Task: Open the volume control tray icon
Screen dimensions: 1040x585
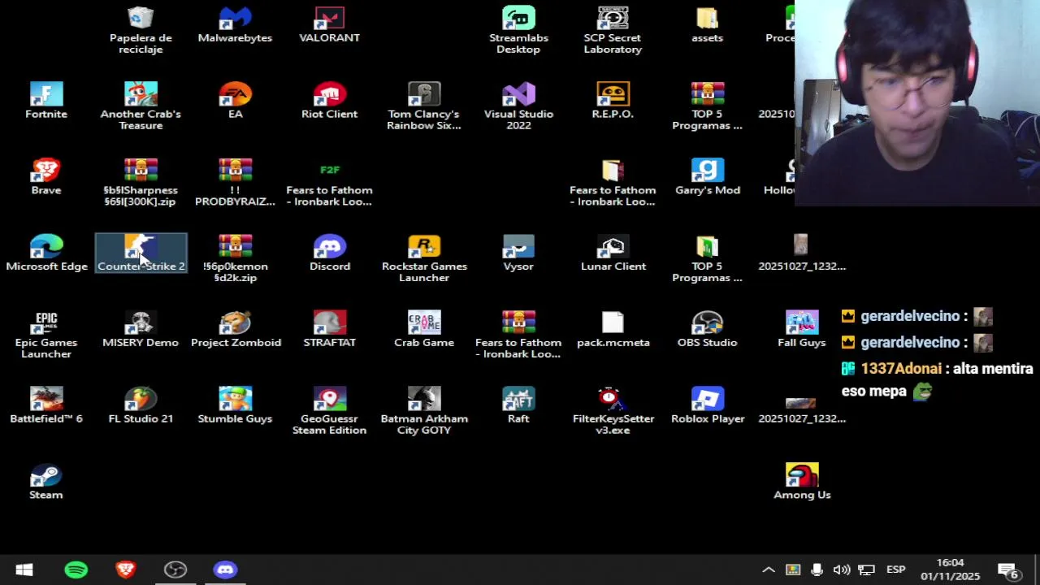Action: [842, 570]
